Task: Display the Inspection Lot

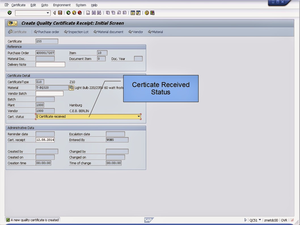Action: [76, 32]
